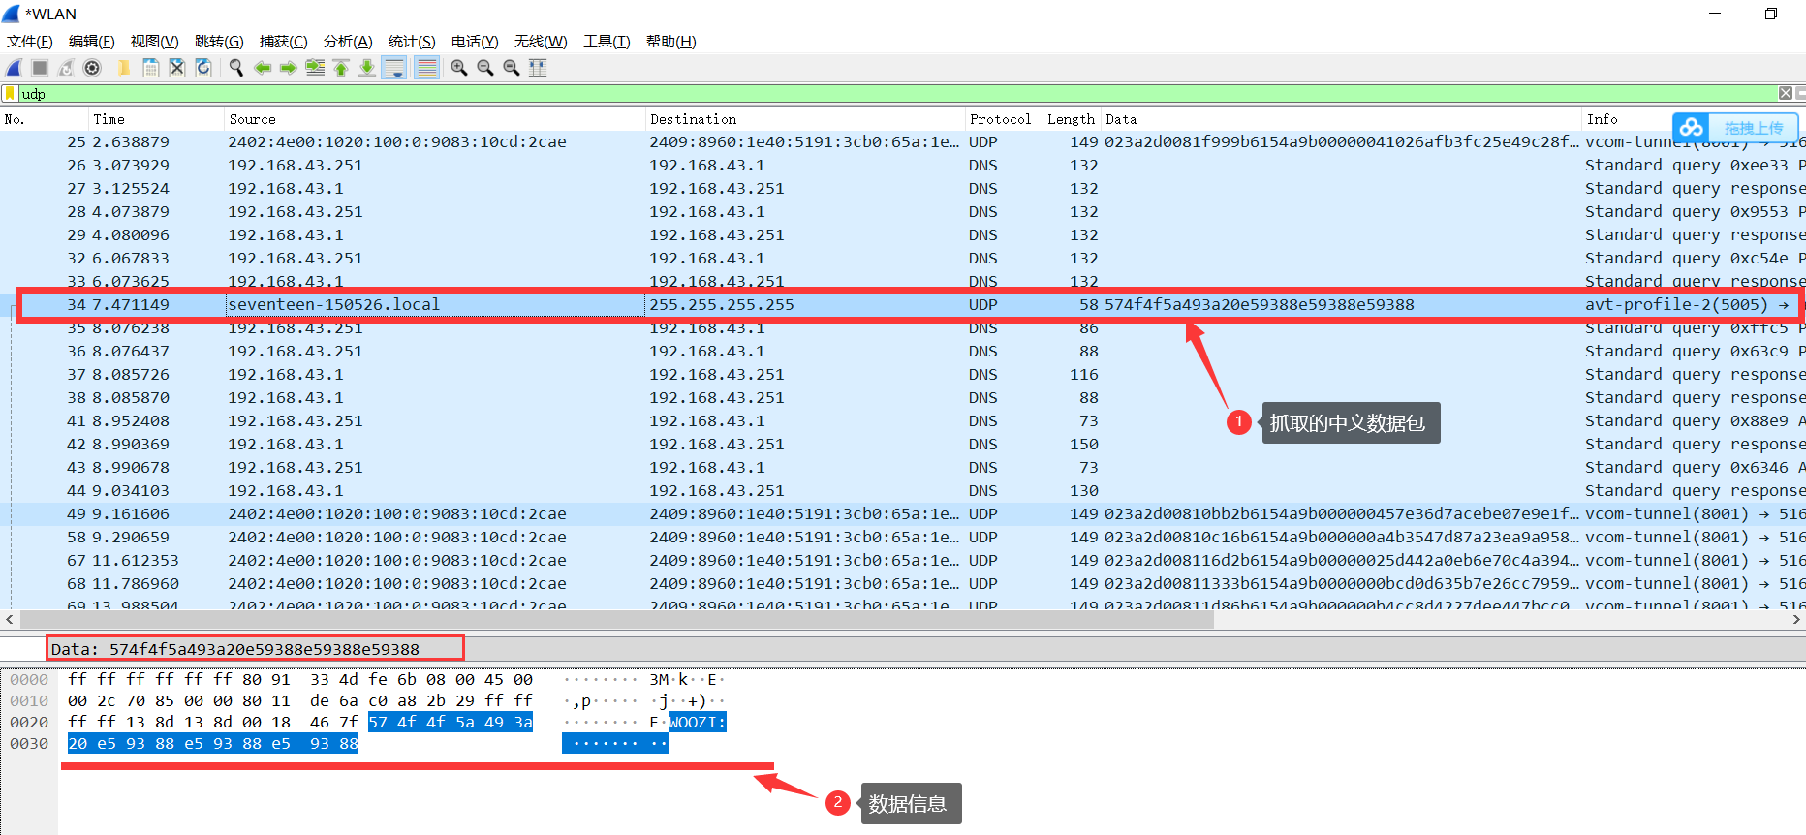1806x835 pixels.
Task: Open the 编辑(E) menu
Action: point(92,42)
